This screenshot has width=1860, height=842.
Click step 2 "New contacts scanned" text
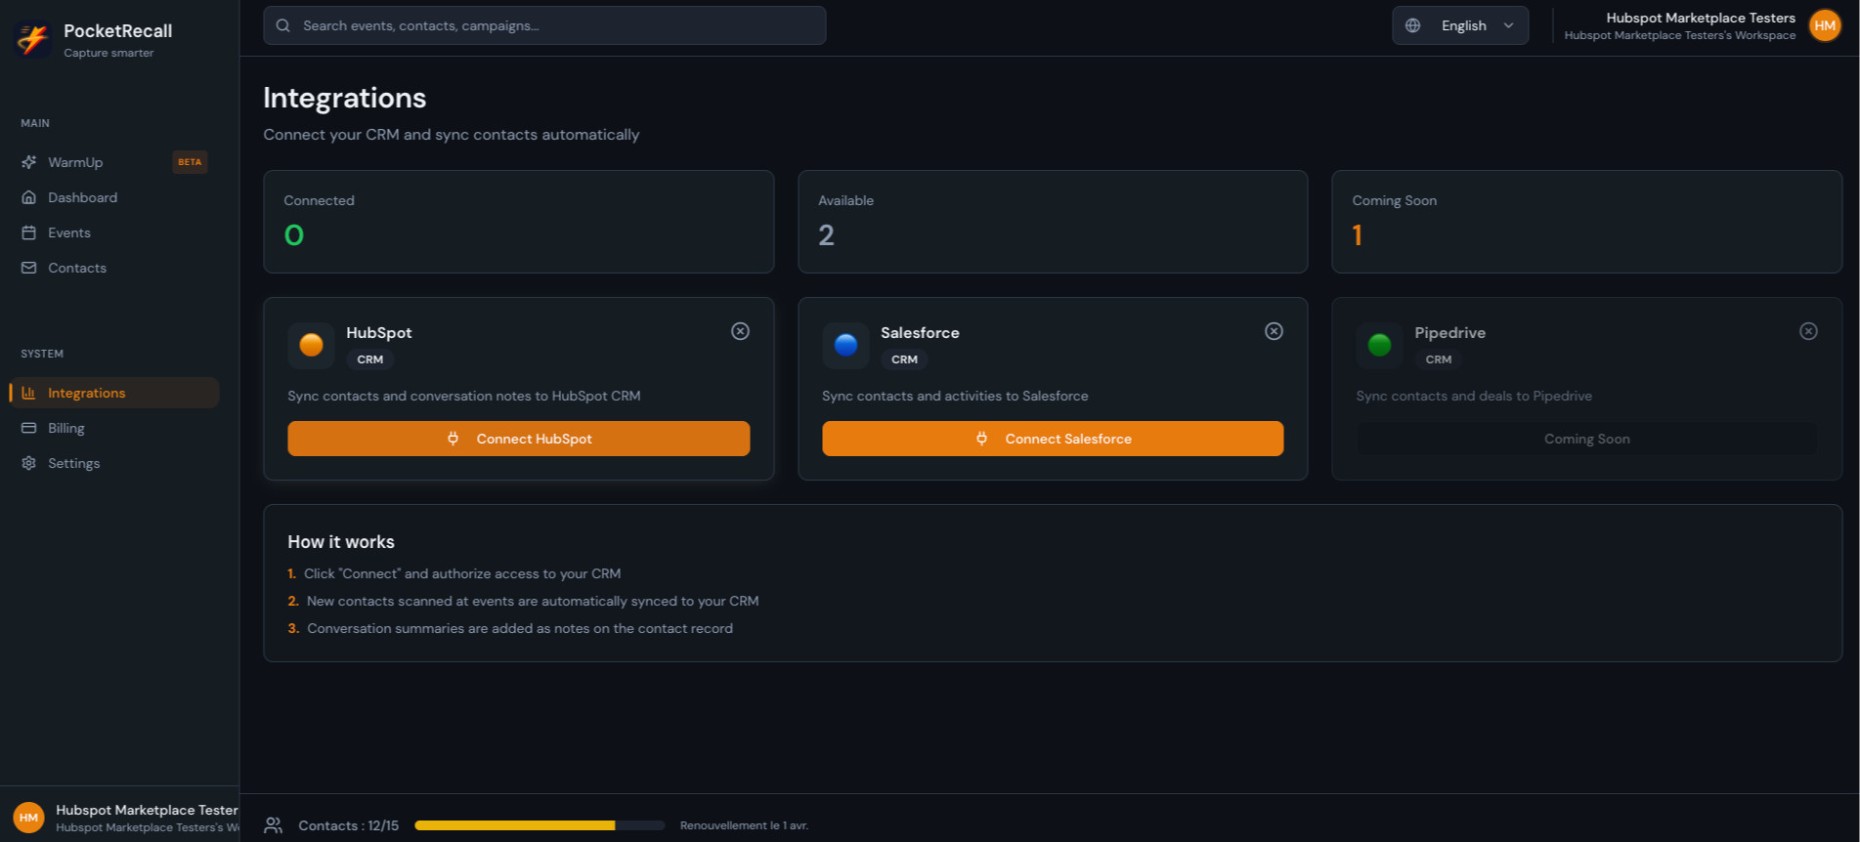(x=533, y=601)
